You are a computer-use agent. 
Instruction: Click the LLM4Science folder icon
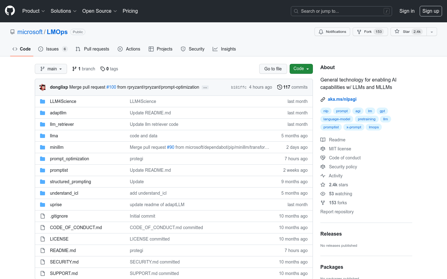click(x=43, y=101)
